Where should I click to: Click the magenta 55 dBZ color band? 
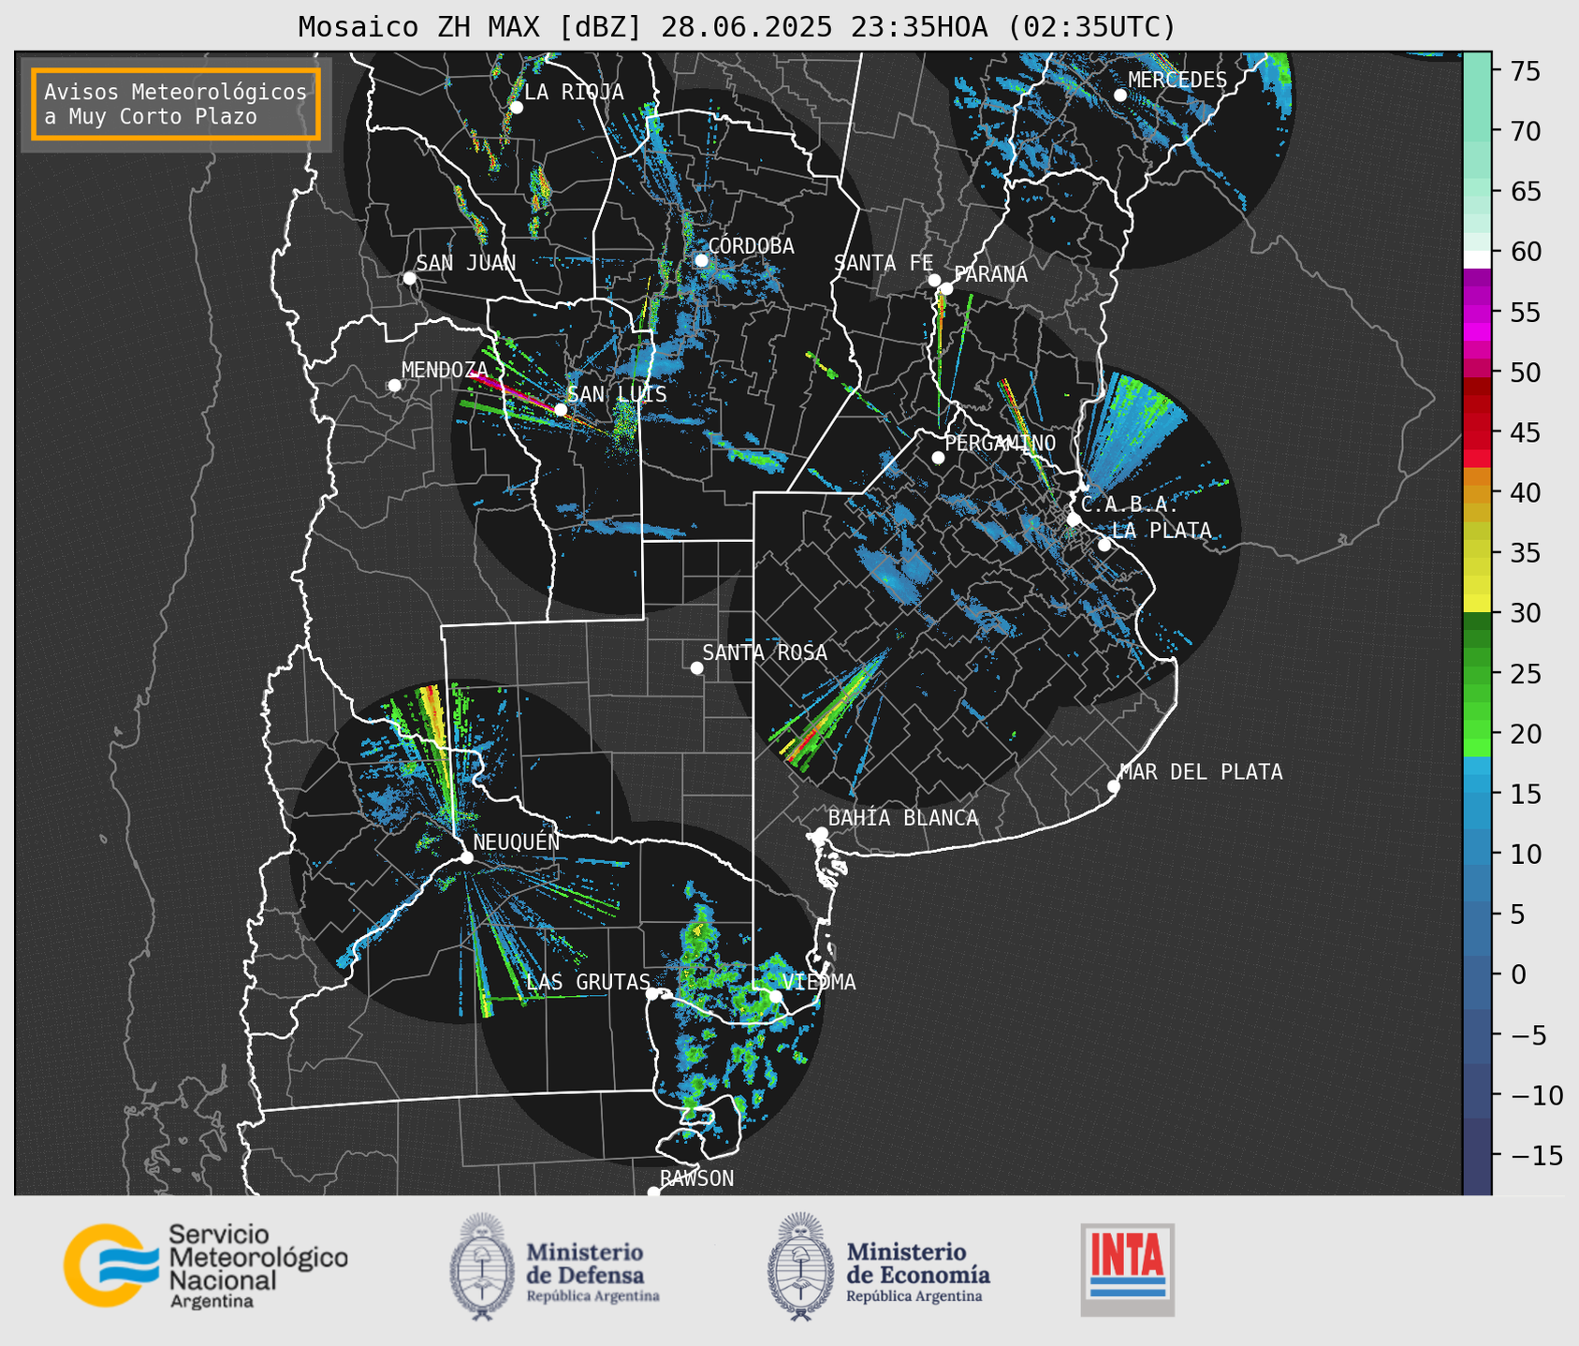point(1476,312)
